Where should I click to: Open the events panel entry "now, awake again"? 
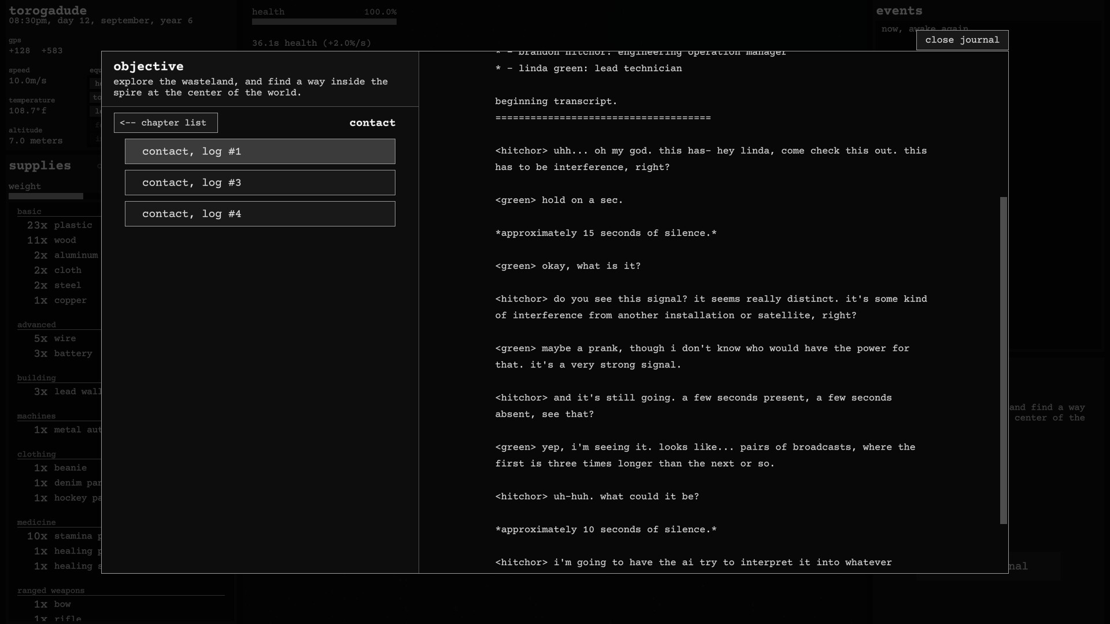[924, 29]
